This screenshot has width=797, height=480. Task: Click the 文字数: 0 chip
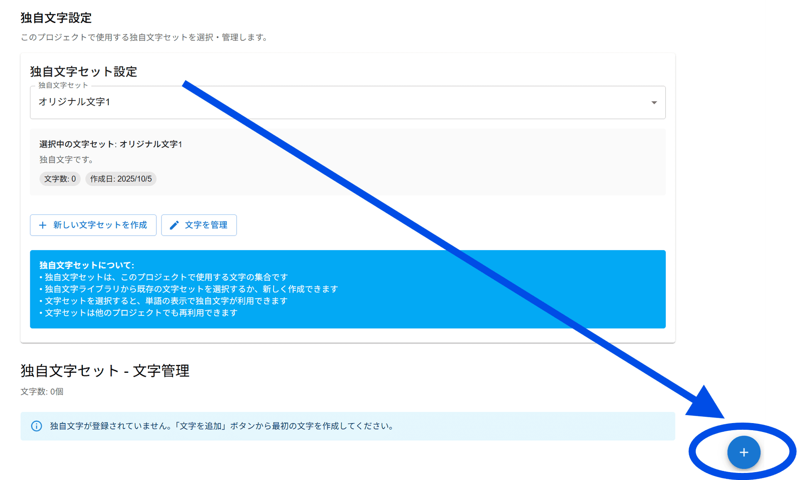(60, 179)
